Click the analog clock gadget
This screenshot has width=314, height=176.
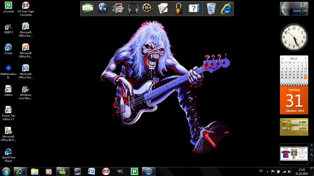pos(294,37)
